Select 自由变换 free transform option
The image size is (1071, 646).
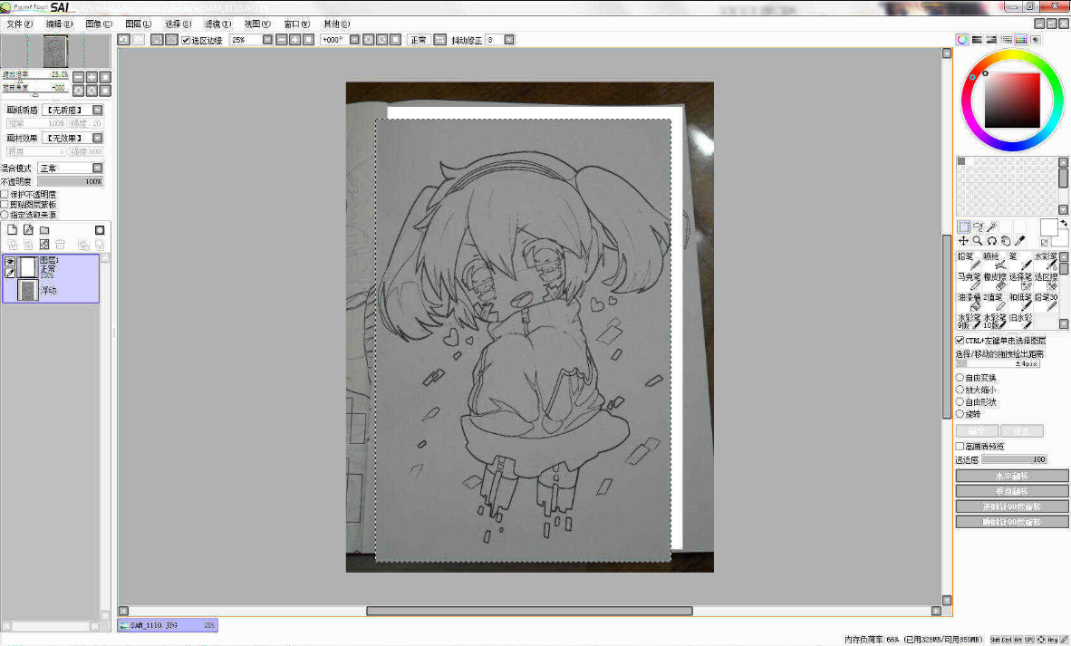[x=960, y=378]
